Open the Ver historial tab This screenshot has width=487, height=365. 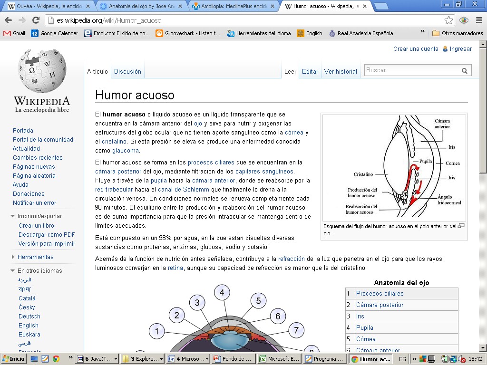(341, 71)
